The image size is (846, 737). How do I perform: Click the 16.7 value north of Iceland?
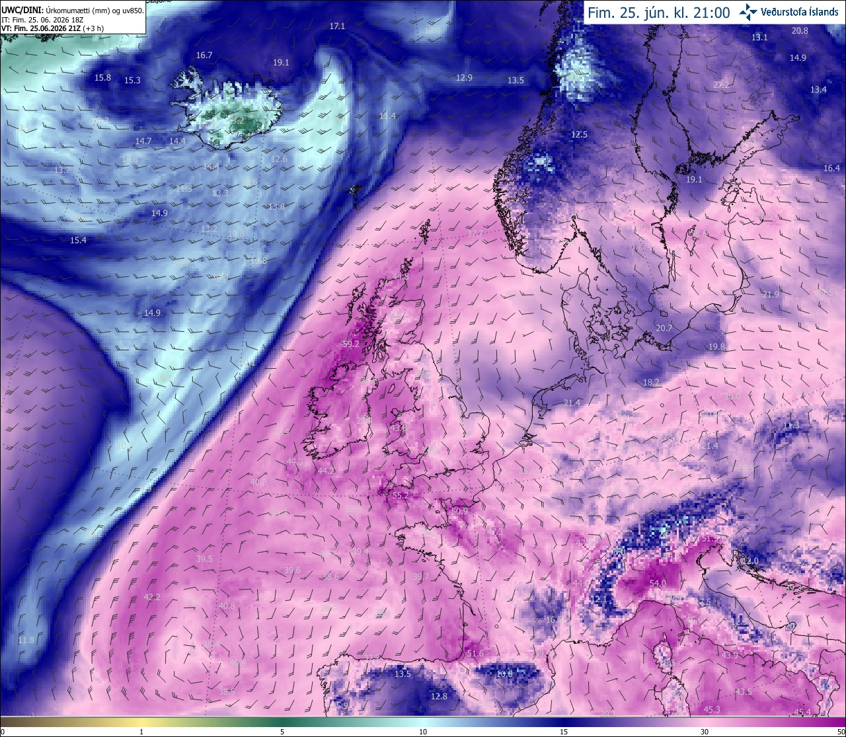pos(204,55)
